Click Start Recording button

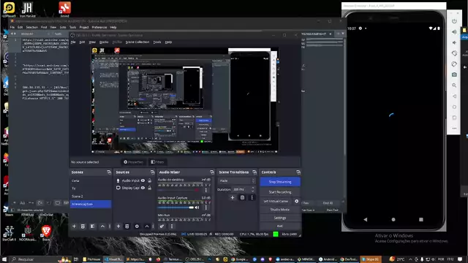coord(280,192)
